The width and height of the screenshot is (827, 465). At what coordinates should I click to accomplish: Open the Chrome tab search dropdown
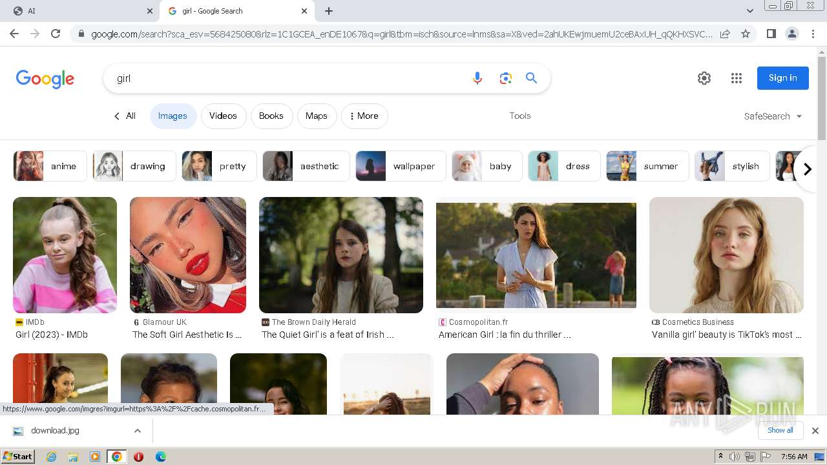coord(750,10)
